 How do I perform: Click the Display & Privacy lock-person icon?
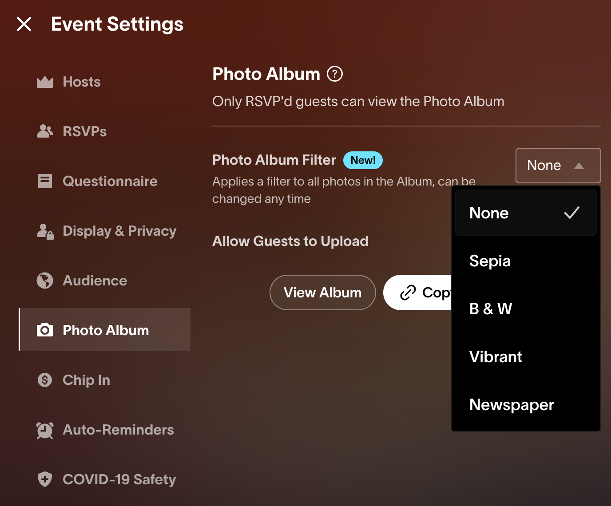(x=45, y=231)
